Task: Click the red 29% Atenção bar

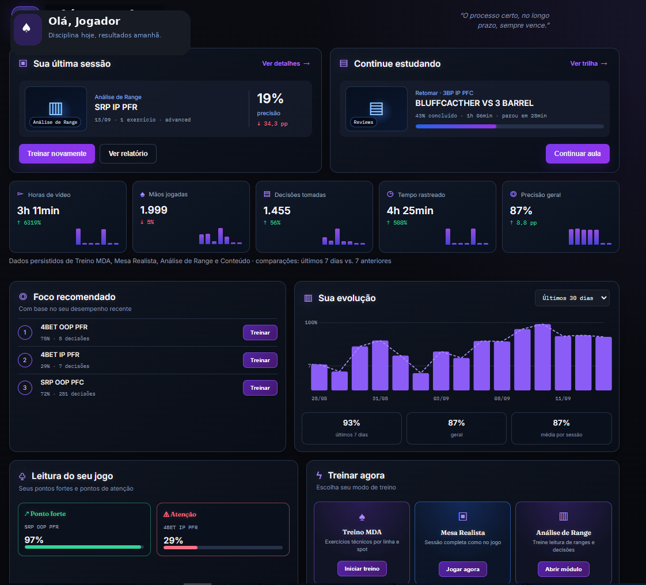Action: (x=223, y=548)
